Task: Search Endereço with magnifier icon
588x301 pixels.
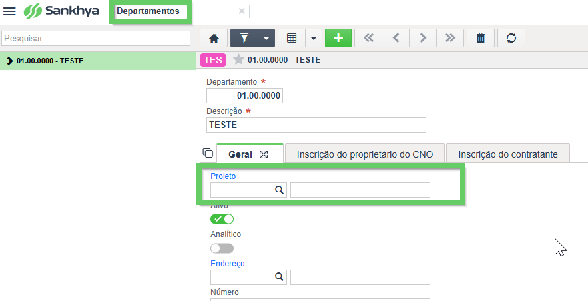Action: pyautogui.click(x=279, y=276)
